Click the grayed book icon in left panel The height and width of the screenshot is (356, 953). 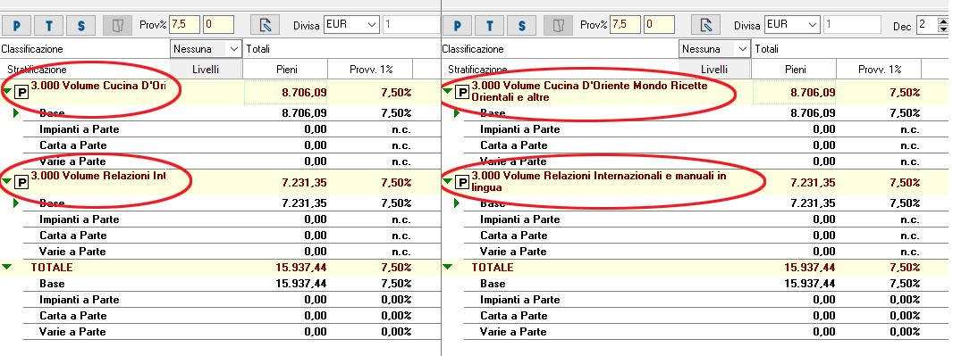tap(118, 26)
